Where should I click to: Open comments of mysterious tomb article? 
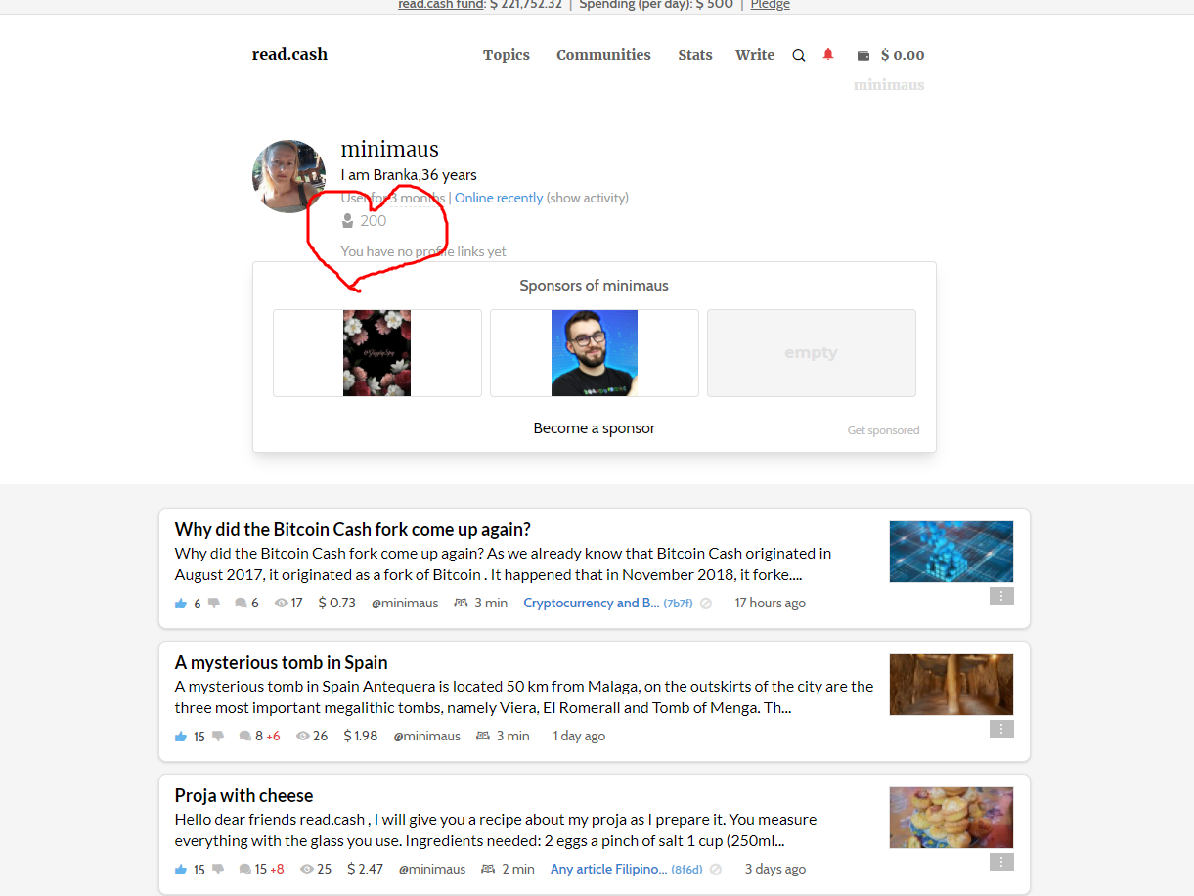tap(244, 737)
